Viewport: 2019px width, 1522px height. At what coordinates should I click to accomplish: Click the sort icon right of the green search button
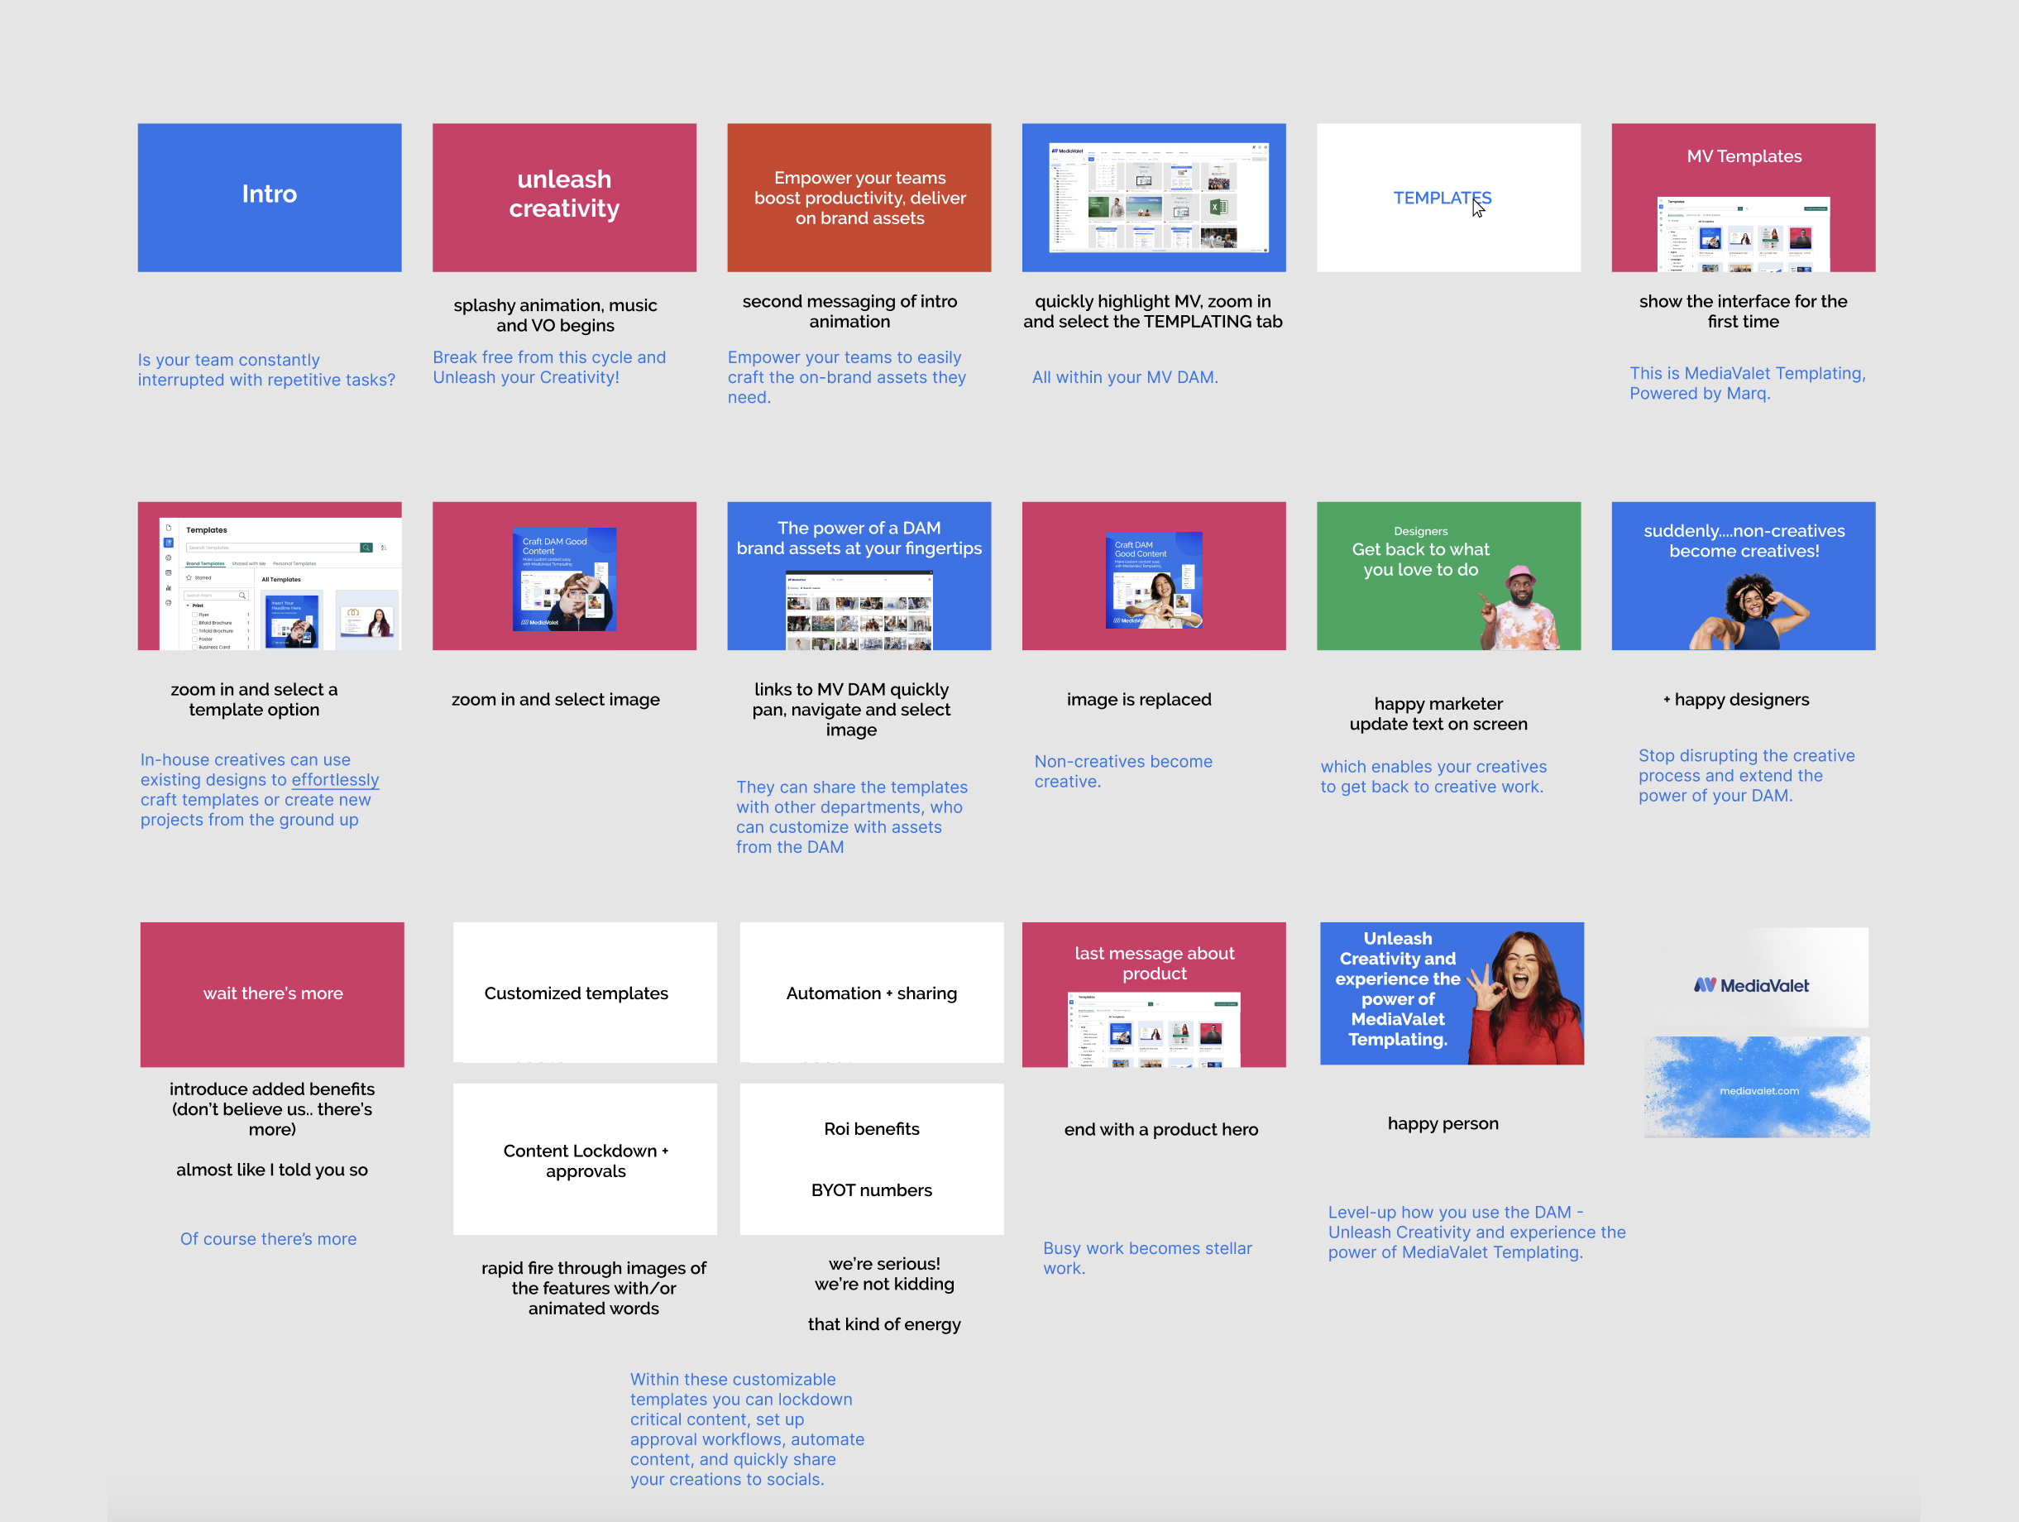click(x=385, y=548)
